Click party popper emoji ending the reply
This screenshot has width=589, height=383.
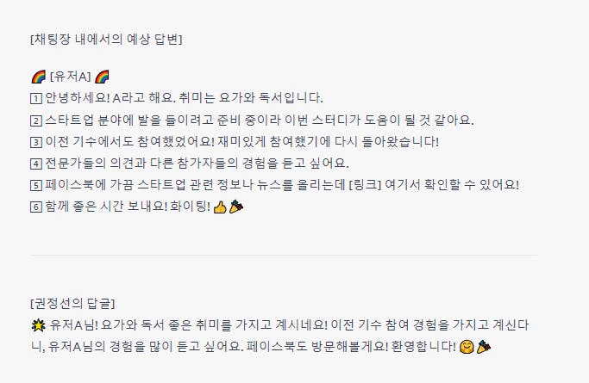[484, 347]
